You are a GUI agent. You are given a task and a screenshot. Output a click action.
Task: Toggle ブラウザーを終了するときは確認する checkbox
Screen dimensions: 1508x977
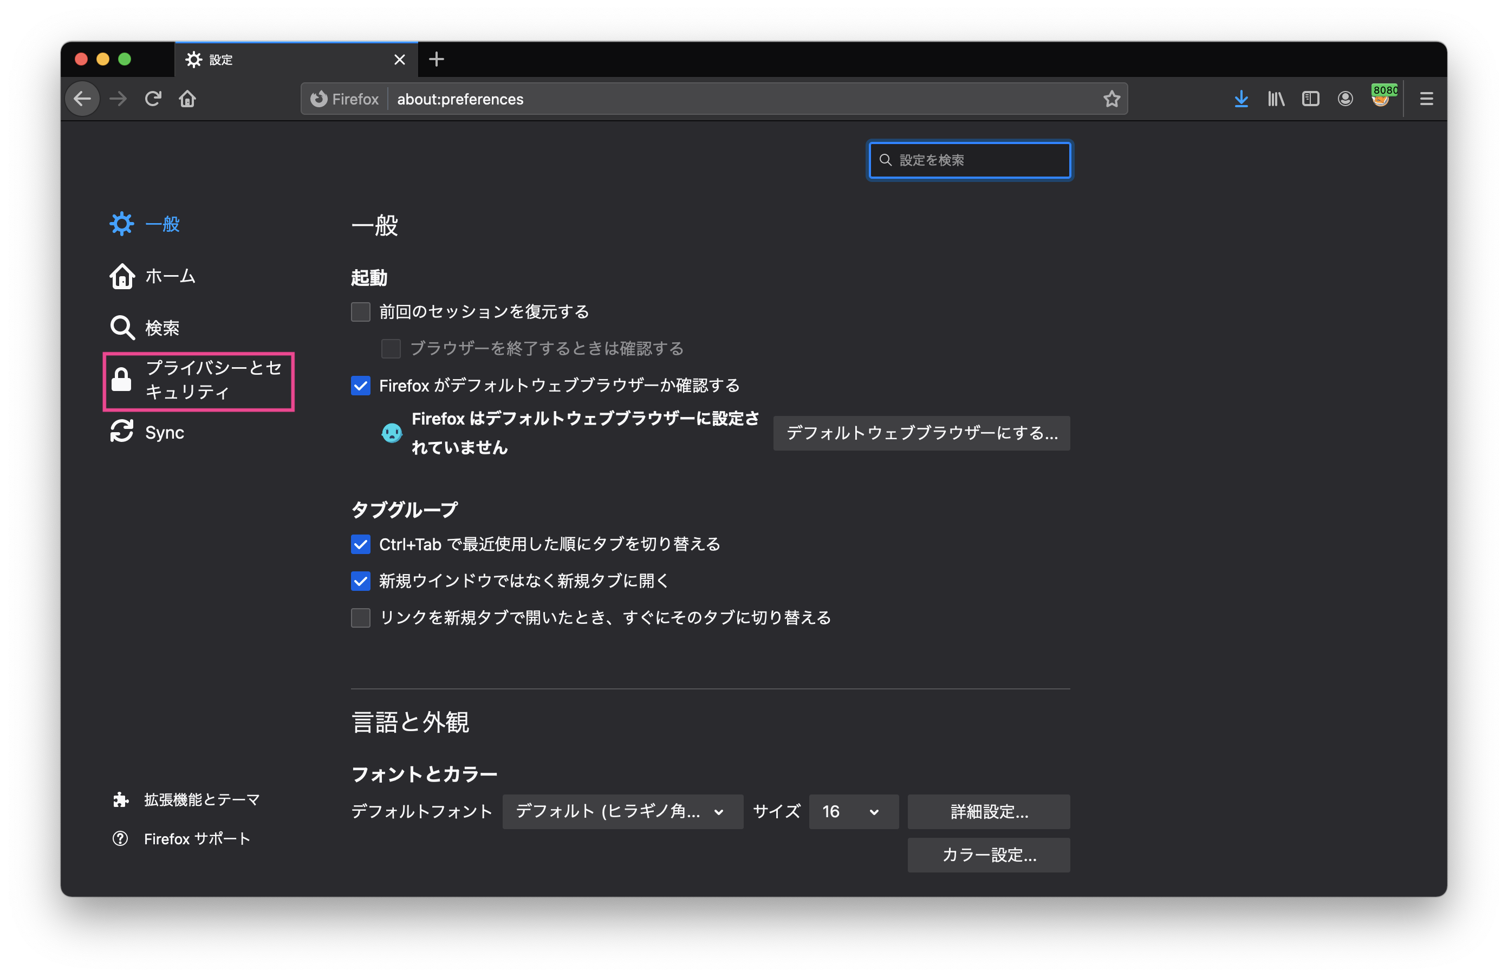click(x=391, y=348)
